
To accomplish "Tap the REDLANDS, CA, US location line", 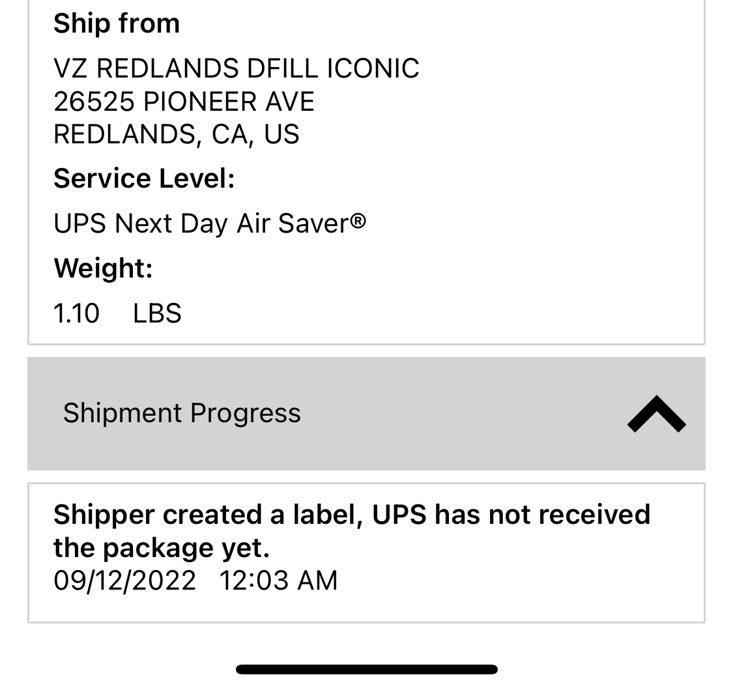I will pyautogui.click(x=176, y=135).
